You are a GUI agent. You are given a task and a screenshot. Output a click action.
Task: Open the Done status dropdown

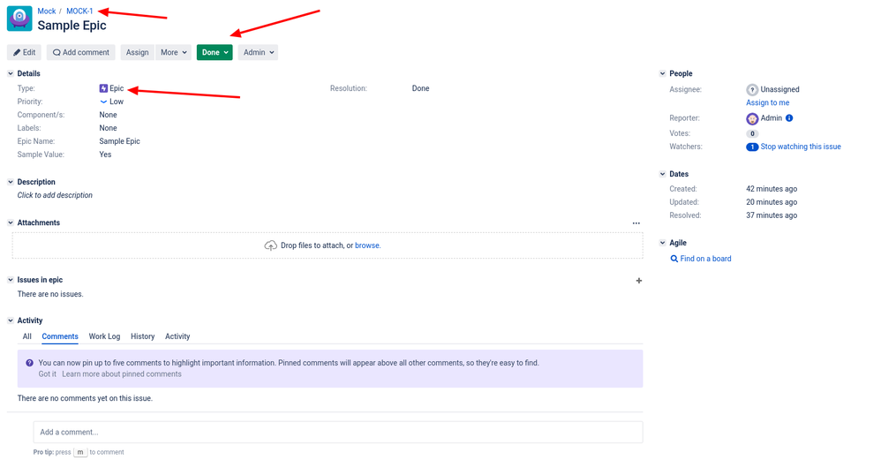tap(215, 52)
